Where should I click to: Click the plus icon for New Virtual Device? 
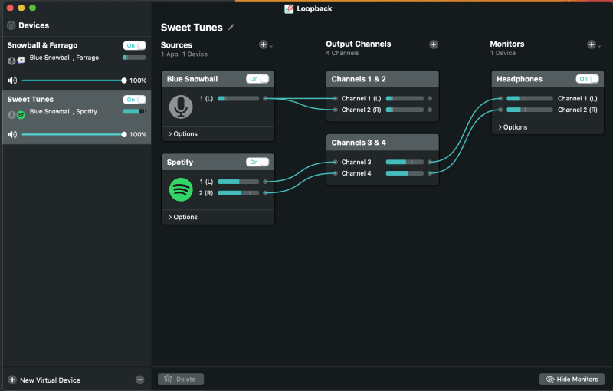point(12,379)
